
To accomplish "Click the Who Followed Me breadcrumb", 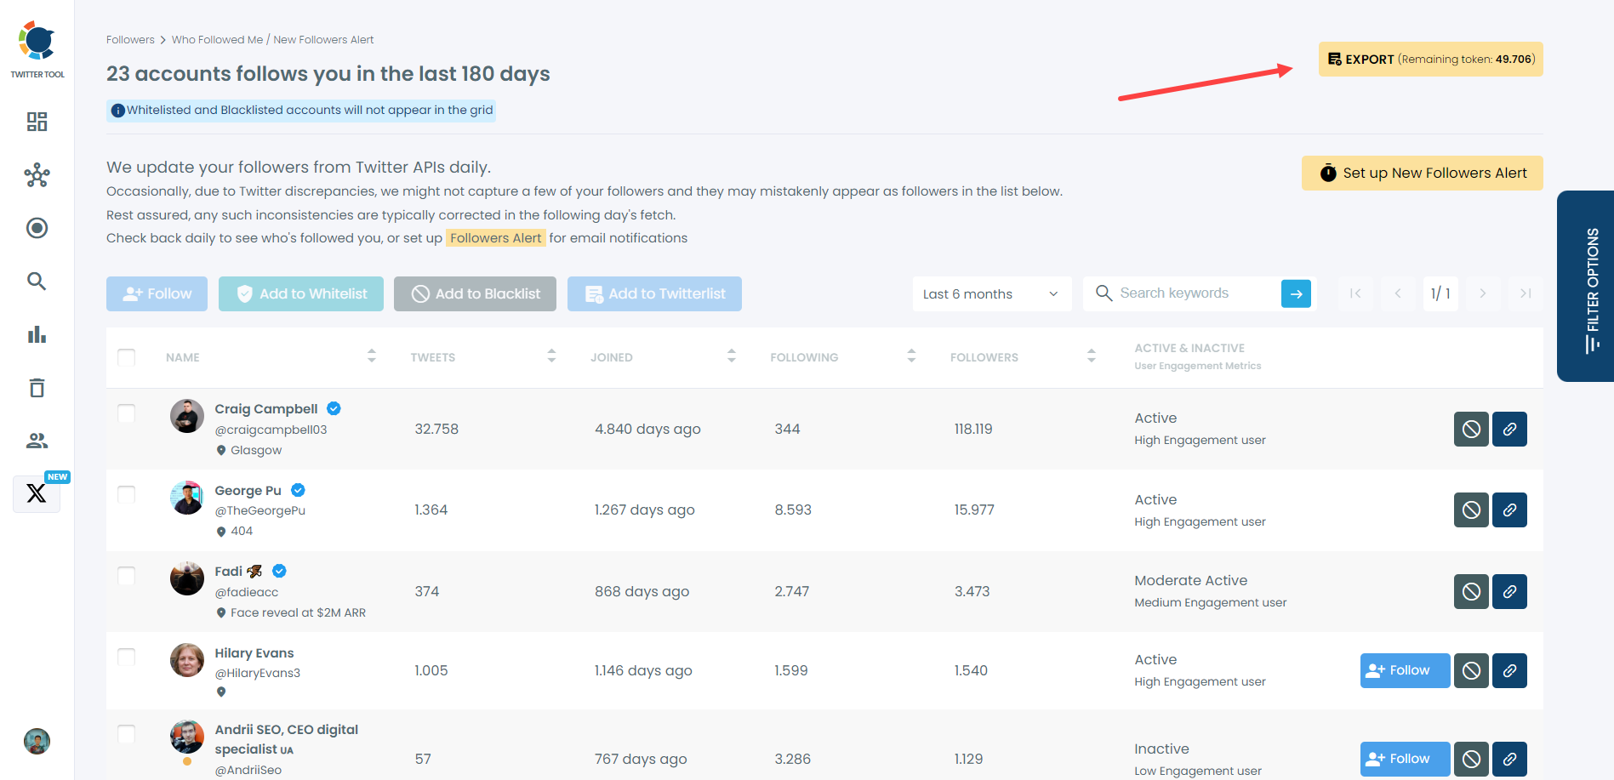I will tap(218, 39).
